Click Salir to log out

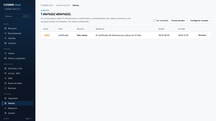(29, 119)
